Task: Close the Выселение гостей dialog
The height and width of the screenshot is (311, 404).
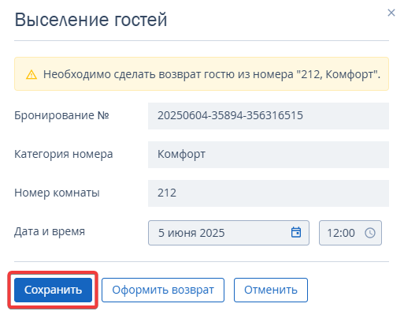Action: click(391, 13)
